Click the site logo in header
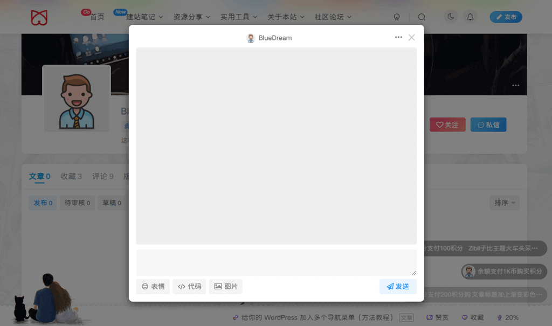This screenshot has width=552, height=326. pos(39,17)
